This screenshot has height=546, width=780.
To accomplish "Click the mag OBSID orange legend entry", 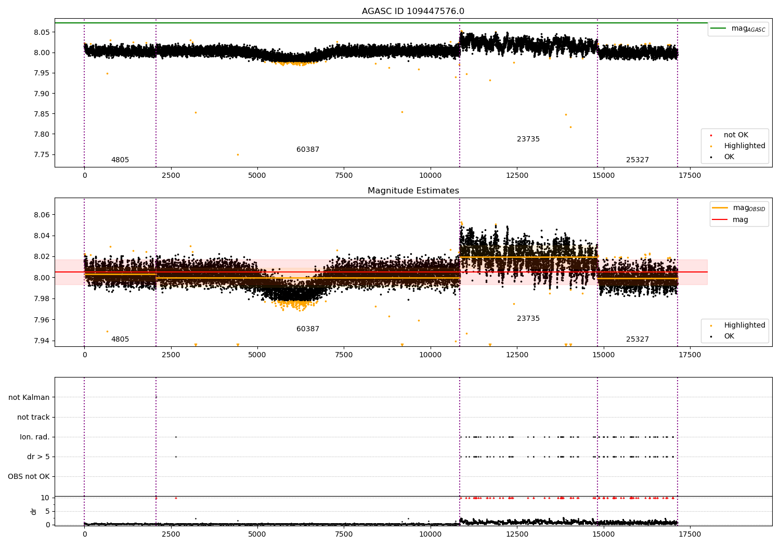I will [x=738, y=208].
